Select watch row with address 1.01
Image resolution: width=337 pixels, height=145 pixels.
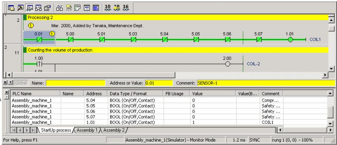click(x=169, y=122)
